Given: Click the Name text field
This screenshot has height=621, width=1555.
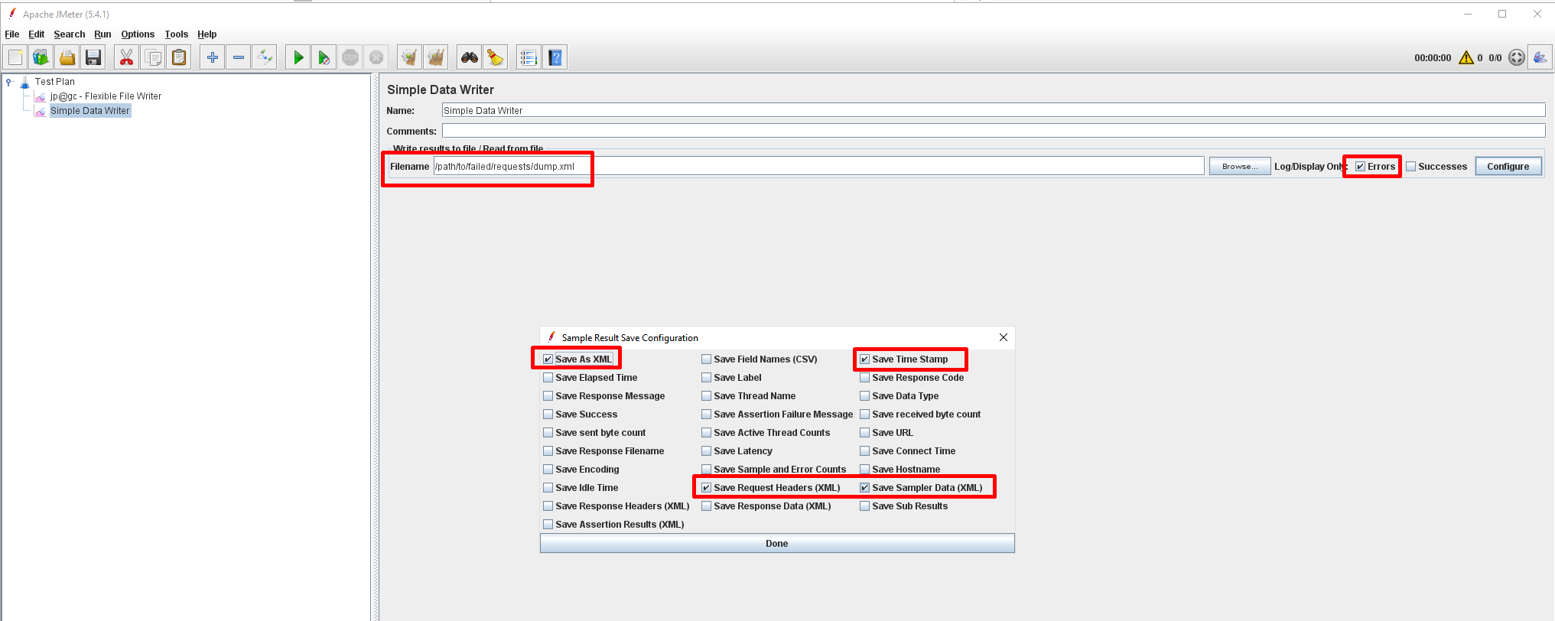Looking at the screenshot, I should point(994,110).
